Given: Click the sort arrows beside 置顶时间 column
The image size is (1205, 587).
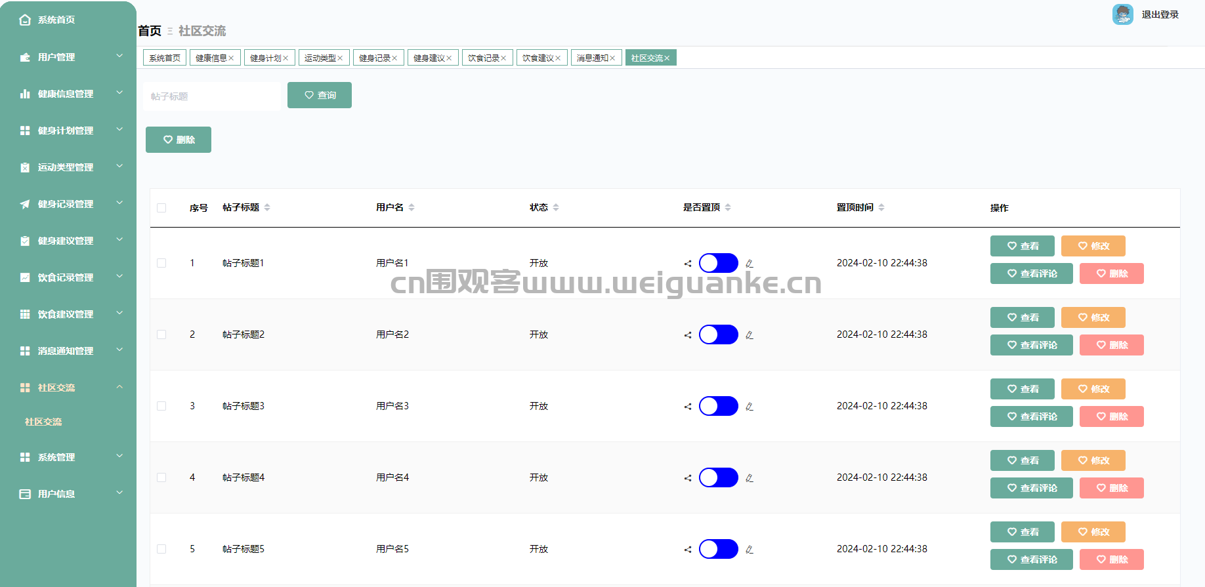Looking at the screenshot, I should (x=881, y=207).
